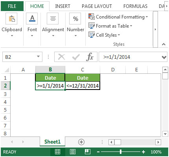Open the Name Box dropdown arrow
169x157 pixels.
pyautogui.click(x=38, y=56)
